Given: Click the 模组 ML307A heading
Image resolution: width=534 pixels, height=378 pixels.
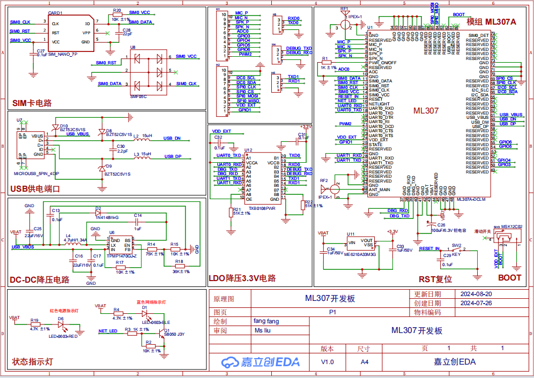Looking at the screenshot, I should tap(491, 22).
